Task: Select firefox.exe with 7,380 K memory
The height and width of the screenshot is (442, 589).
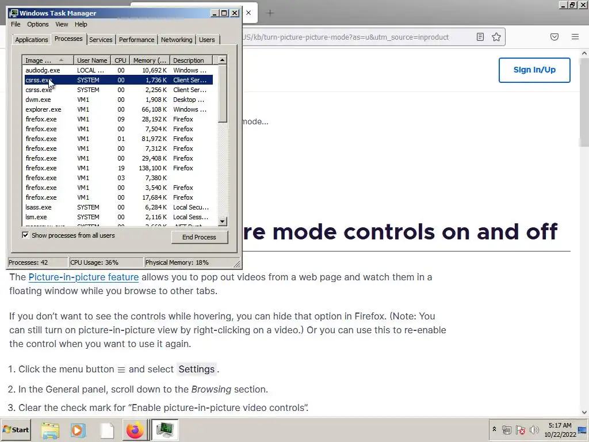Action: (118, 178)
